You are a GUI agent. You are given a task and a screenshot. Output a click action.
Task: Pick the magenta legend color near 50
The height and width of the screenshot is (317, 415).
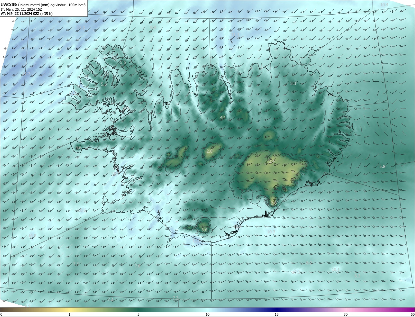(410, 310)
